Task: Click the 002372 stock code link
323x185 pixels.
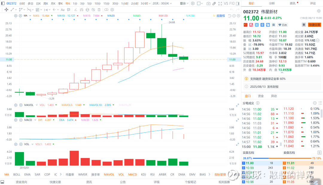Action: point(11,4)
